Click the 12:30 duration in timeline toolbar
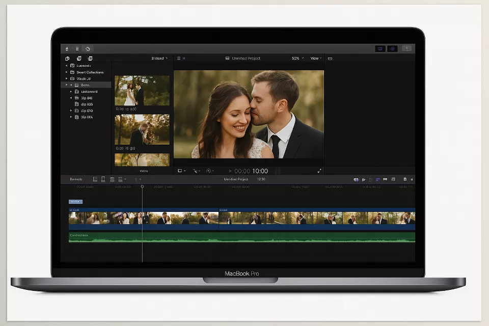The image size is (489, 326). pos(261,179)
